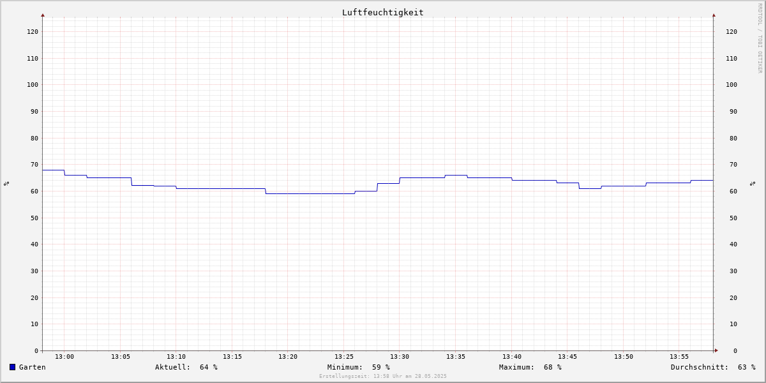Click the 13:10 time axis label
The width and height of the screenshot is (766, 383).
(176, 357)
